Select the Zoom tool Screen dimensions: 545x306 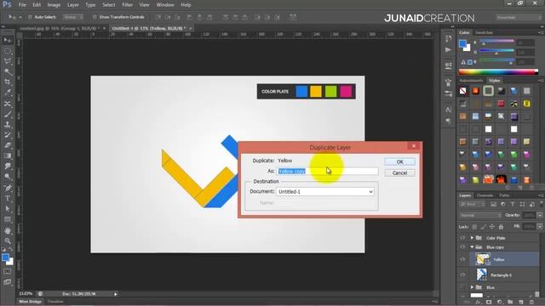8,241
